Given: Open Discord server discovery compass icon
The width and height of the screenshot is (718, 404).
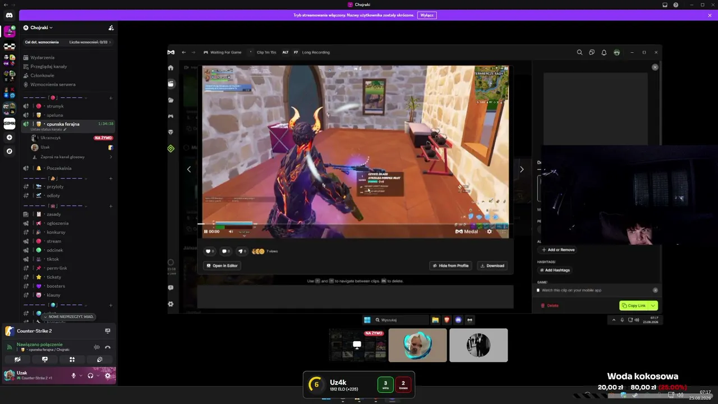Looking at the screenshot, I should tap(9, 151).
